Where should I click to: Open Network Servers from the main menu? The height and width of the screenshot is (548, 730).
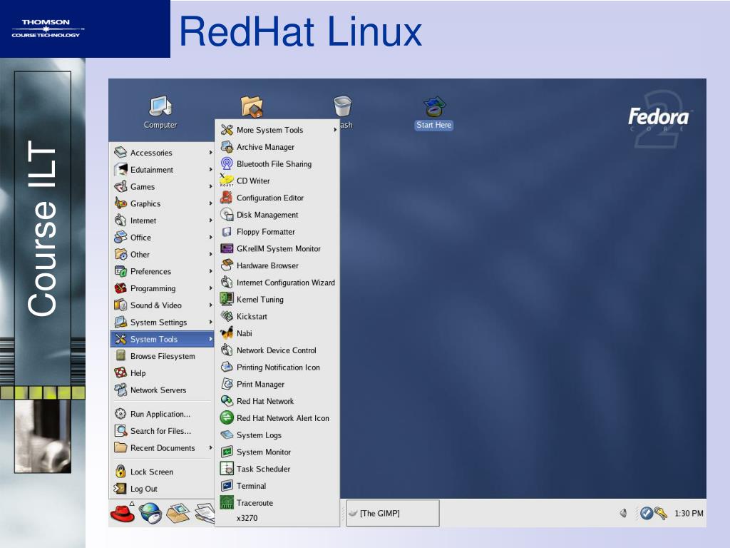click(x=163, y=390)
